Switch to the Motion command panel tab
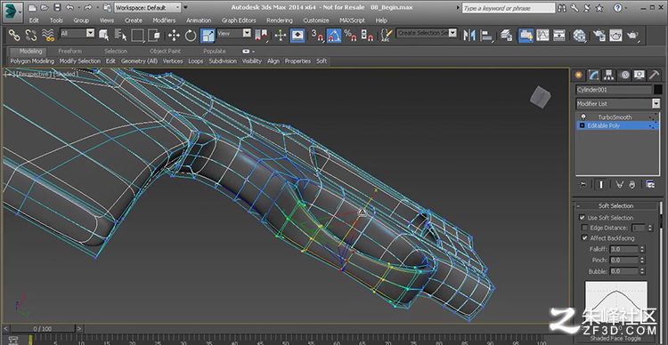This screenshot has width=668, height=345. pos(624,76)
